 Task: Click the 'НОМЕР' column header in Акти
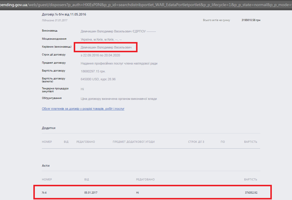coord(47,180)
